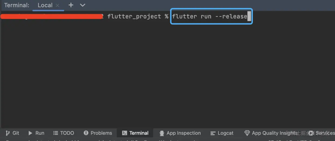Click the App Inspection bug icon

point(162,133)
